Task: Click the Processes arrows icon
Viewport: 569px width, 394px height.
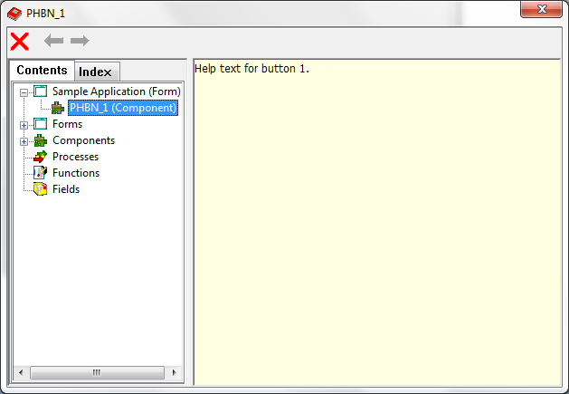Action: [x=41, y=157]
